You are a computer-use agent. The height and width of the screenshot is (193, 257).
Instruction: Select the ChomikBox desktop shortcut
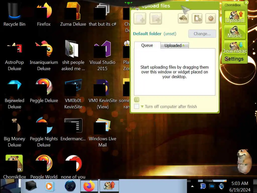14,167
